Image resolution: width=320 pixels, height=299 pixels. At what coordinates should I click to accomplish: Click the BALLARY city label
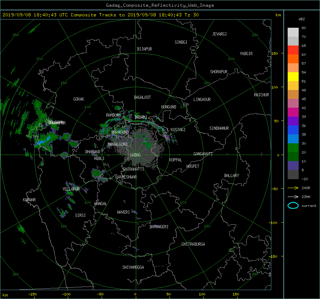231,176
